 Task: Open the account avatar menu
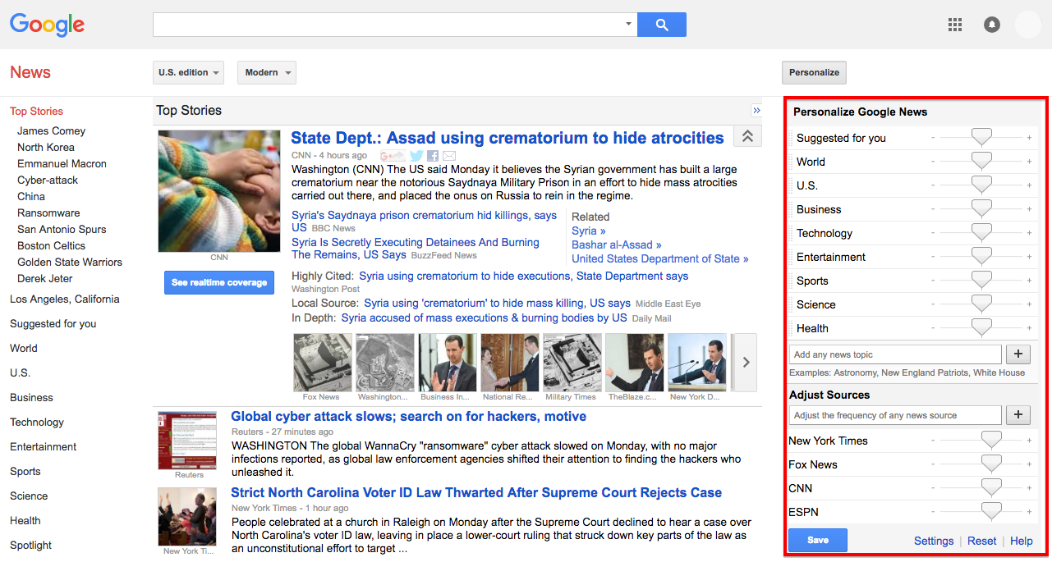click(x=1028, y=25)
